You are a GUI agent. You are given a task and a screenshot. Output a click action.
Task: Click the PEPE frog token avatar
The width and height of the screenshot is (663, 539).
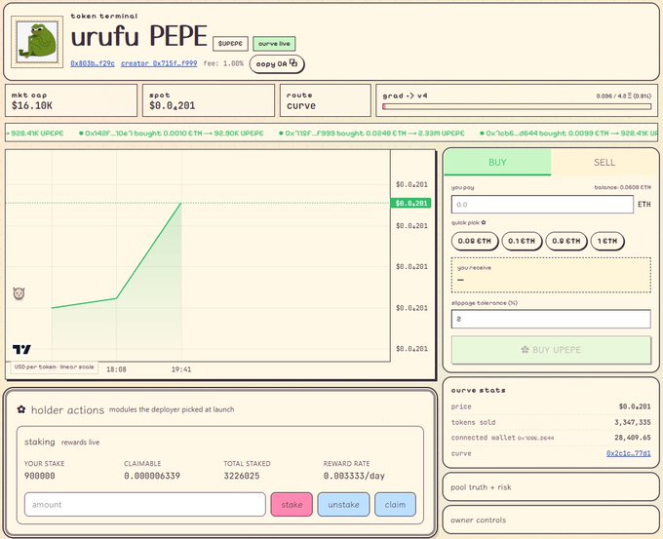point(37,42)
